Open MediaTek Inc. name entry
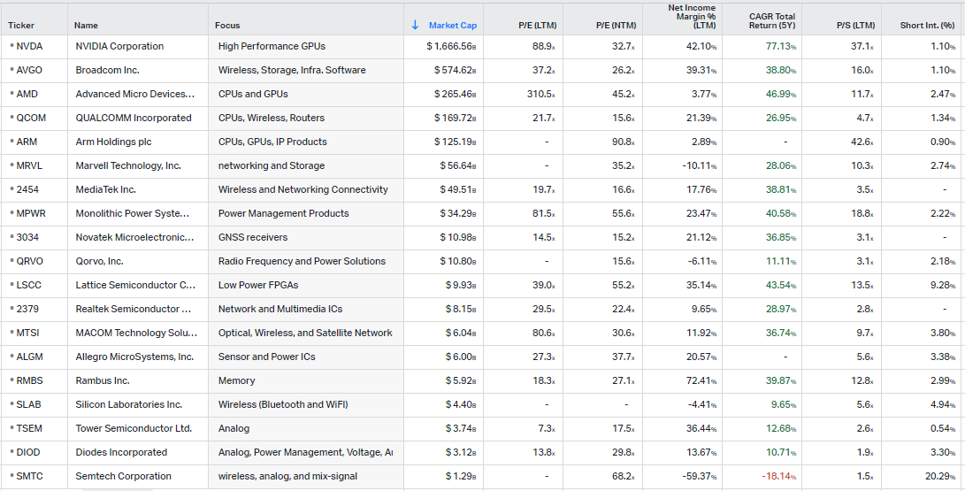The width and height of the screenshot is (965, 491). 106,189
